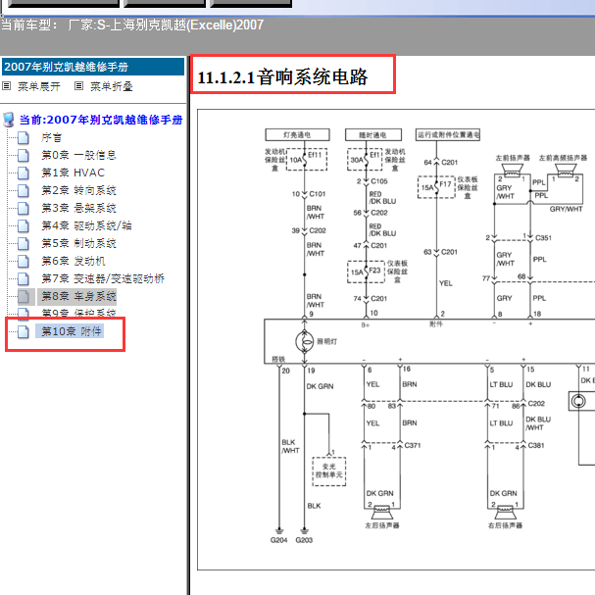Select 第5章 制动系统
Viewport: 595px width, 595px height.
click(78, 243)
